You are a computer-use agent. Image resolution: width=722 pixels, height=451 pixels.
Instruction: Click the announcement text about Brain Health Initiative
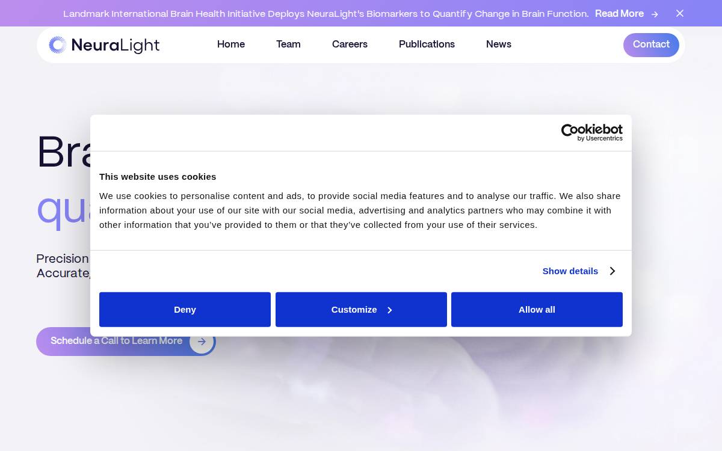click(326, 14)
